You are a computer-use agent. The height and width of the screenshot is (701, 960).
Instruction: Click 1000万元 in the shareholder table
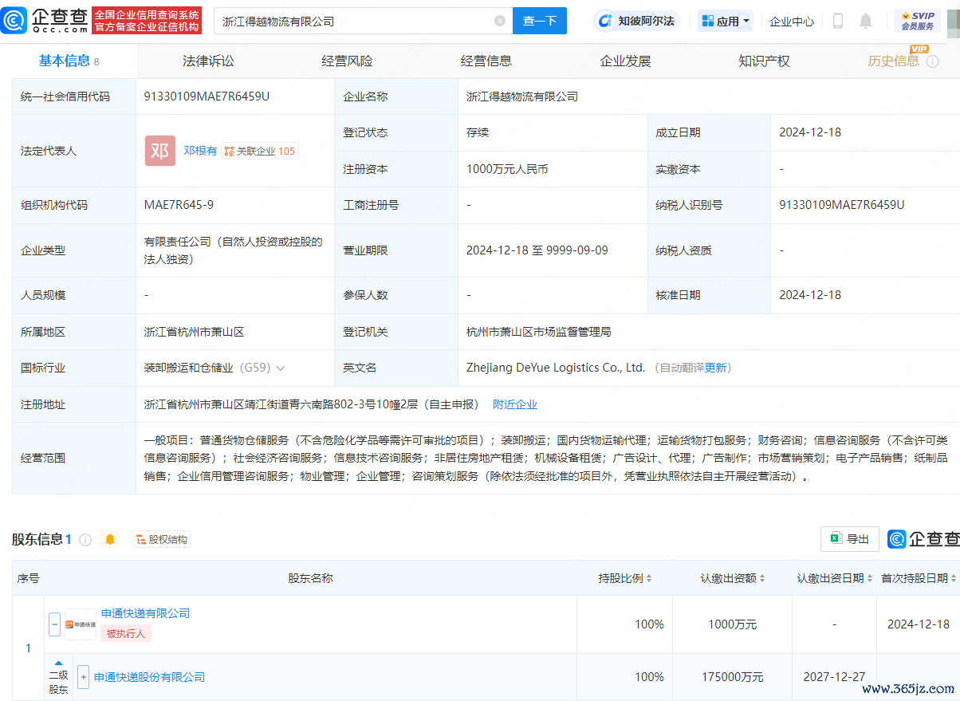click(733, 624)
